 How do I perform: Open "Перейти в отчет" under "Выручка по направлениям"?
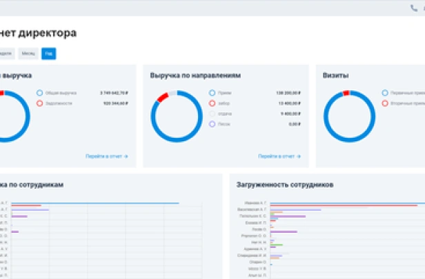click(279, 156)
